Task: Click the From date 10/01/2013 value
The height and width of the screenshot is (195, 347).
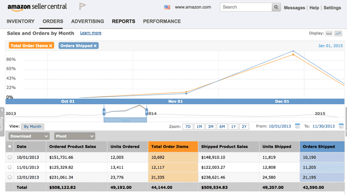Action: 280,126
